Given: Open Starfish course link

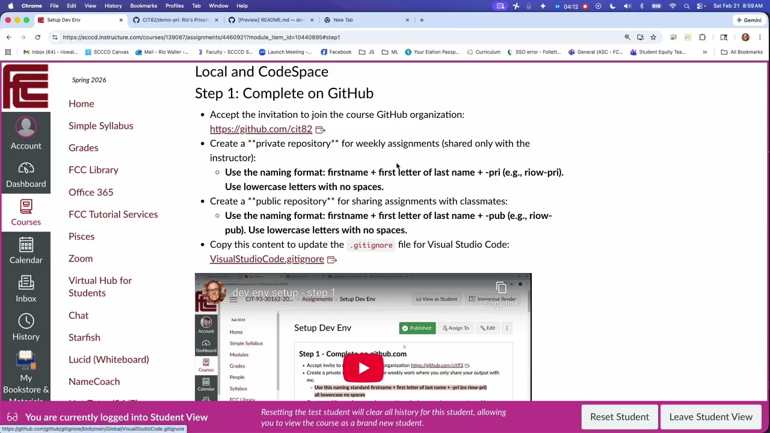Looking at the screenshot, I should [84, 337].
